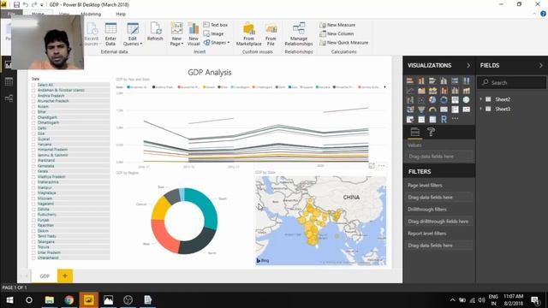The image size is (548, 308).
Task: Switch to Data view in left sidebar
Action: (x=9, y=82)
